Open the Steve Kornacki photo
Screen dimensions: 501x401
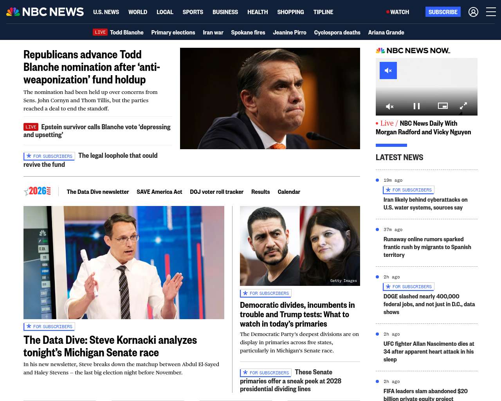(x=124, y=262)
